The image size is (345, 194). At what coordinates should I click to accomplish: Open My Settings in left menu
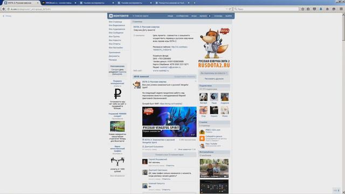116,47
